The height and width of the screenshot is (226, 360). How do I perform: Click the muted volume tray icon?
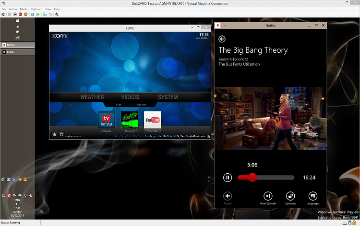click(x=31, y=195)
